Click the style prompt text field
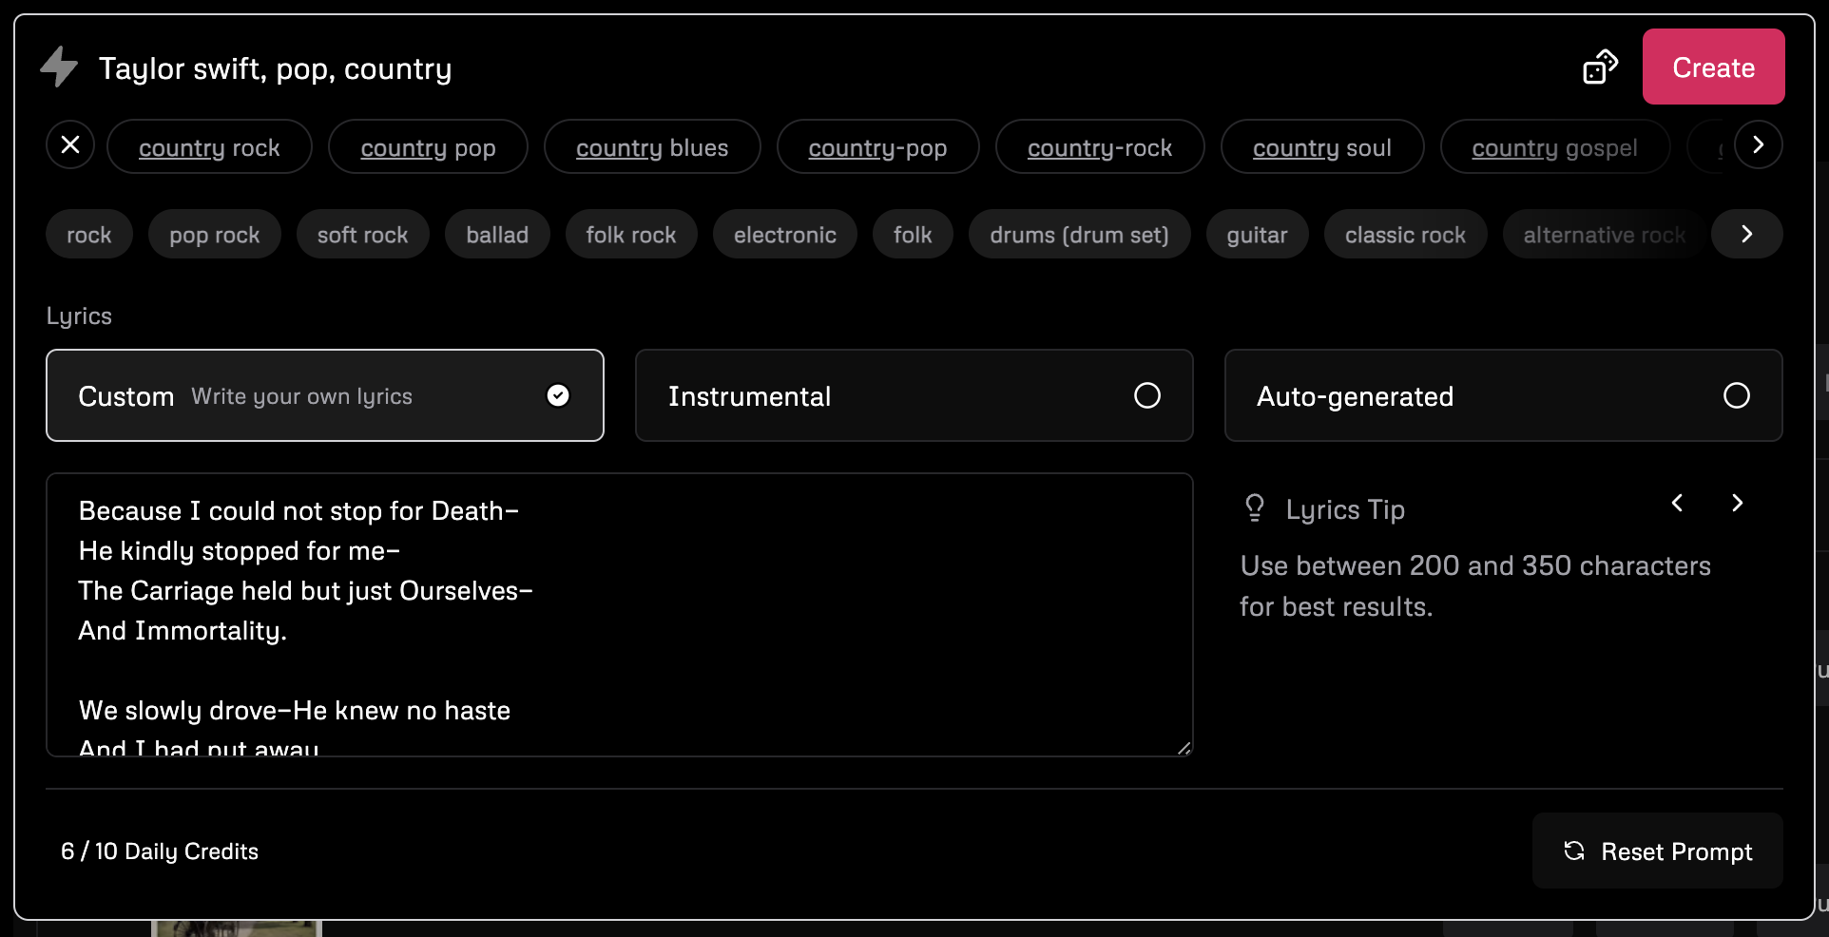This screenshot has width=1829, height=937. (760, 68)
